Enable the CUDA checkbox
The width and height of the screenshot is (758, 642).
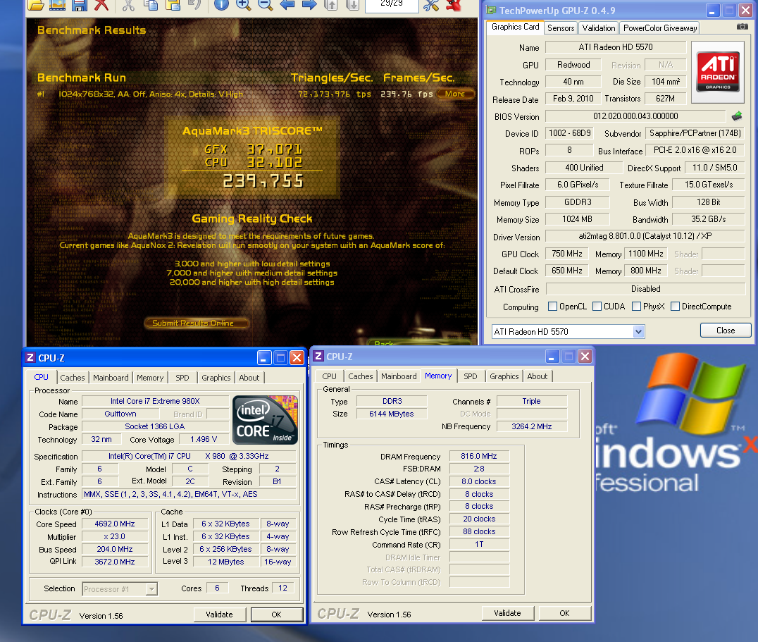[x=597, y=307]
